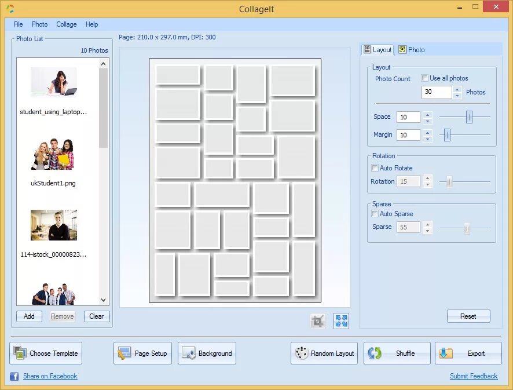Click the Photo Count input field

437,92
